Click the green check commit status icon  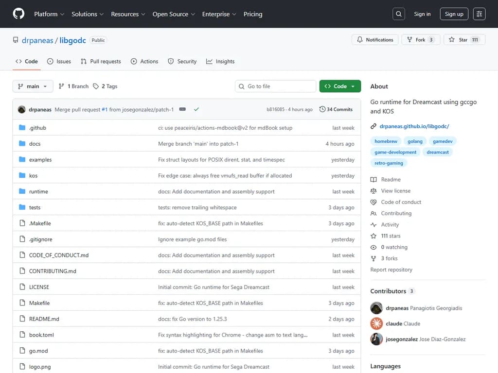click(196, 109)
